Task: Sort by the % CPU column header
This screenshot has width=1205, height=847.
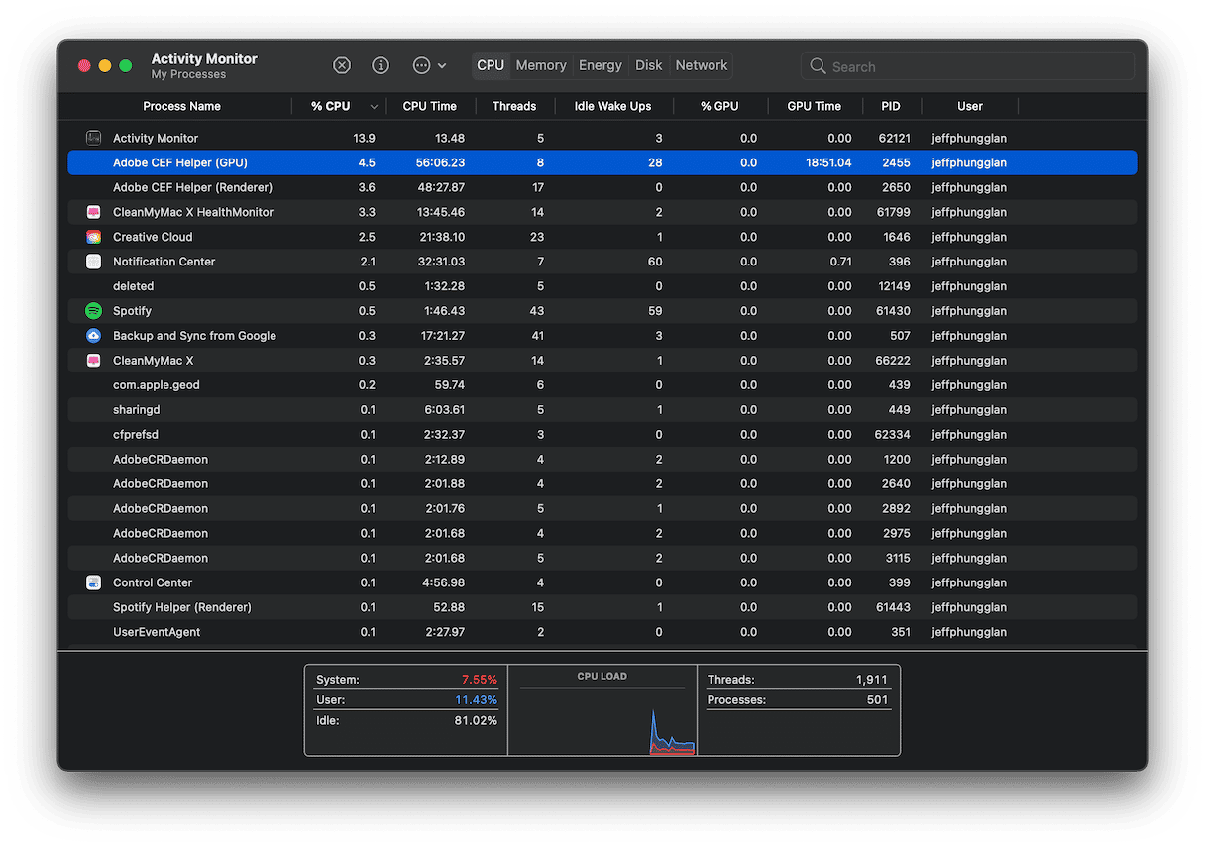Action: pyautogui.click(x=330, y=106)
